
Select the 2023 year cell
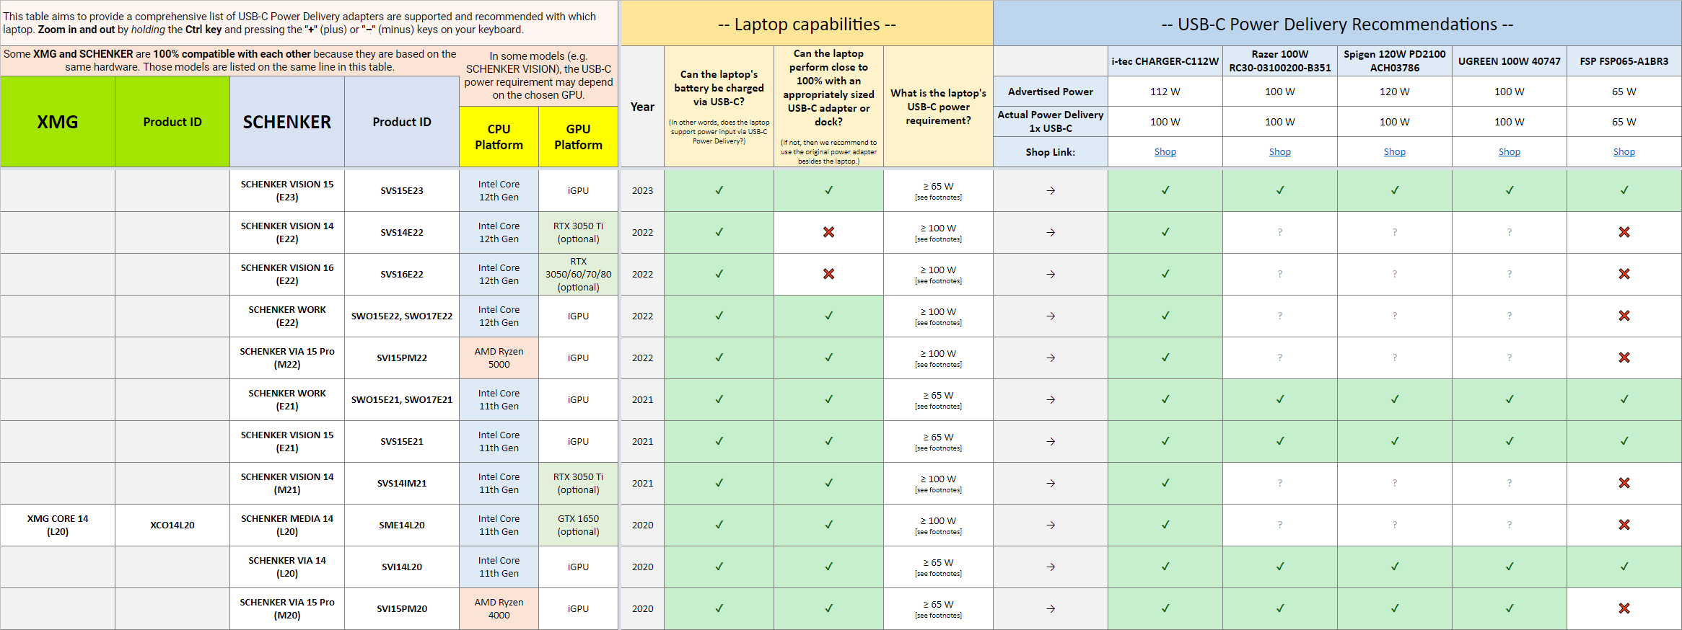pos(642,190)
